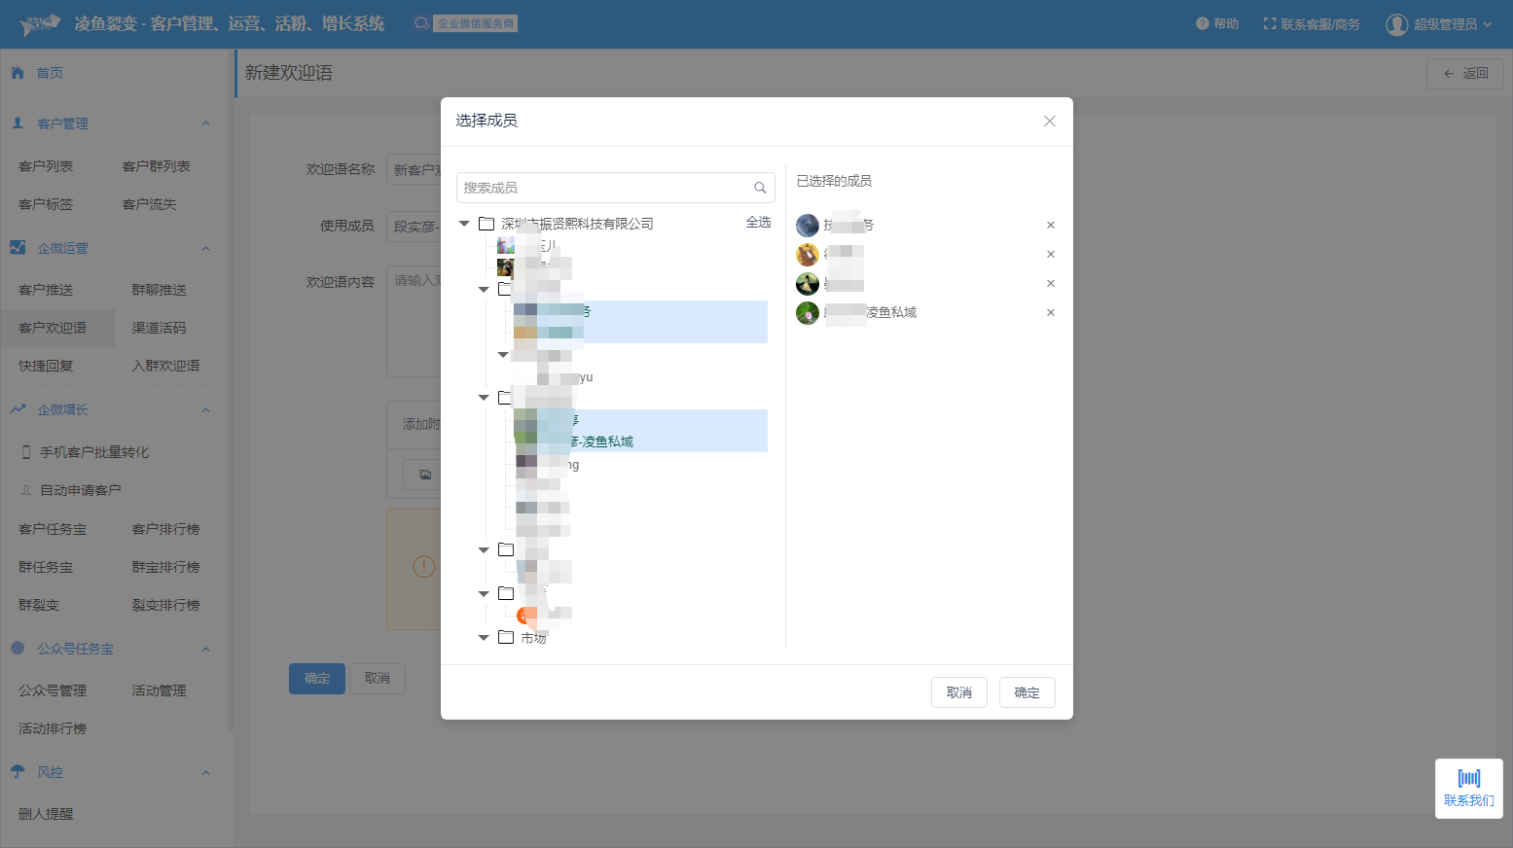
Task: Open 渠道活码 in the sidebar
Action: [159, 328]
